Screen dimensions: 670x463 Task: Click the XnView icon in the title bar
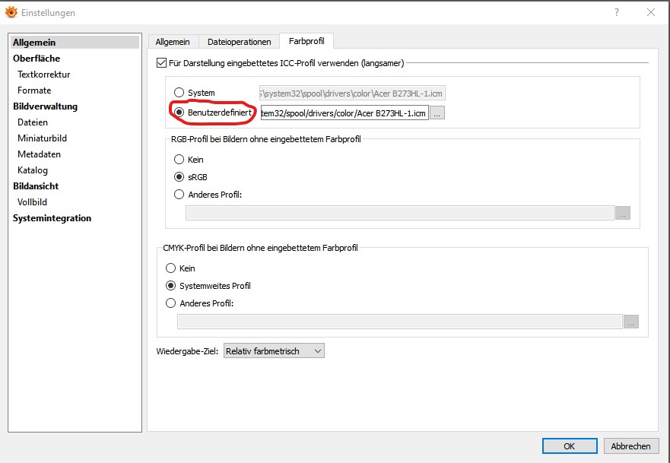click(x=11, y=12)
